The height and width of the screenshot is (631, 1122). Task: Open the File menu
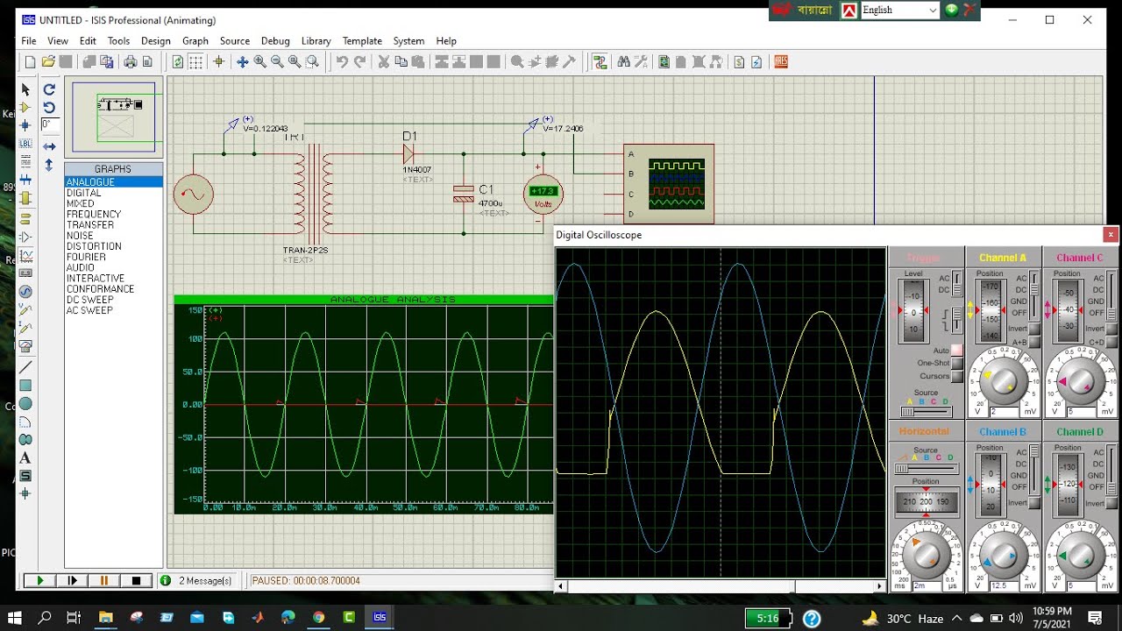[x=29, y=41]
